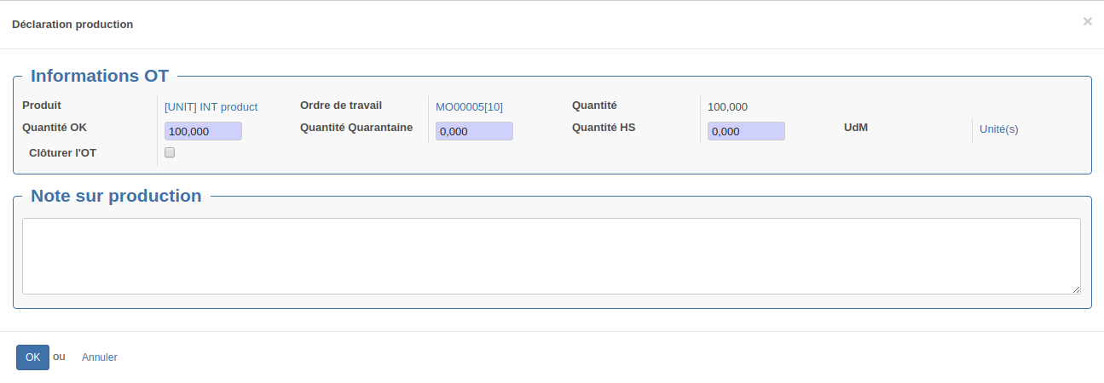Click the Déclaration production dialog title
This screenshot has height=383, width=1104.
coord(72,24)
